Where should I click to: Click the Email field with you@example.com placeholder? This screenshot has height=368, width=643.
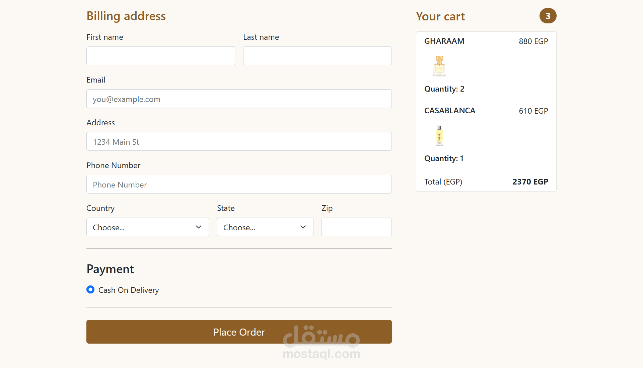(x=239, y=99)
